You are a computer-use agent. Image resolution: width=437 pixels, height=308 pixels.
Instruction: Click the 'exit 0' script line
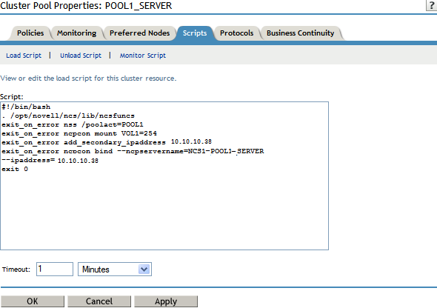coord(15,169)
